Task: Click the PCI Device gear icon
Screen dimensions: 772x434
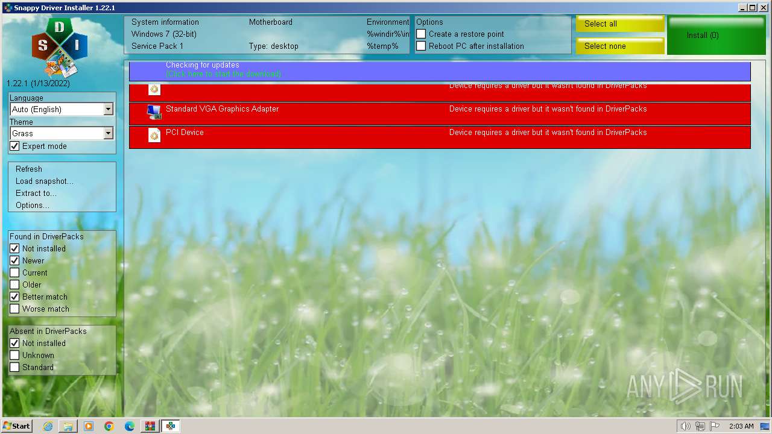Action: coord(154,136)
